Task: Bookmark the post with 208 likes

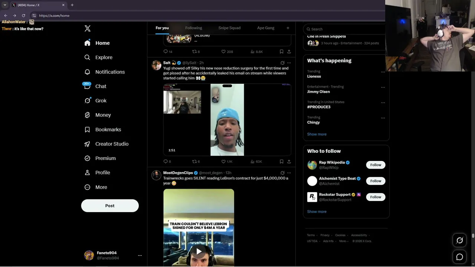Action: (282, 52)
